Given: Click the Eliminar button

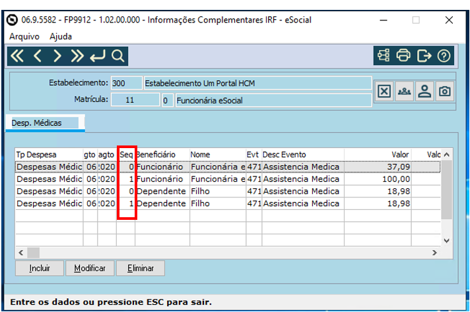Looking at the screenshot, I should pos(141,268).
